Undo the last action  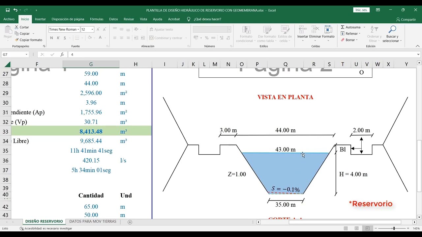15,10
